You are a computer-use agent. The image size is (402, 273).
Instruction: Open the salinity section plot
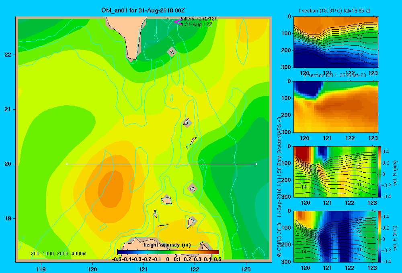[x=336, y=107]
